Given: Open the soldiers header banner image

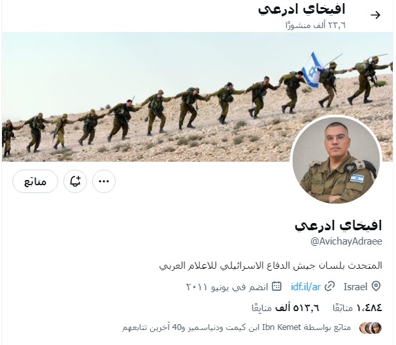Looking at the screenshot, I should click(197, 97).
